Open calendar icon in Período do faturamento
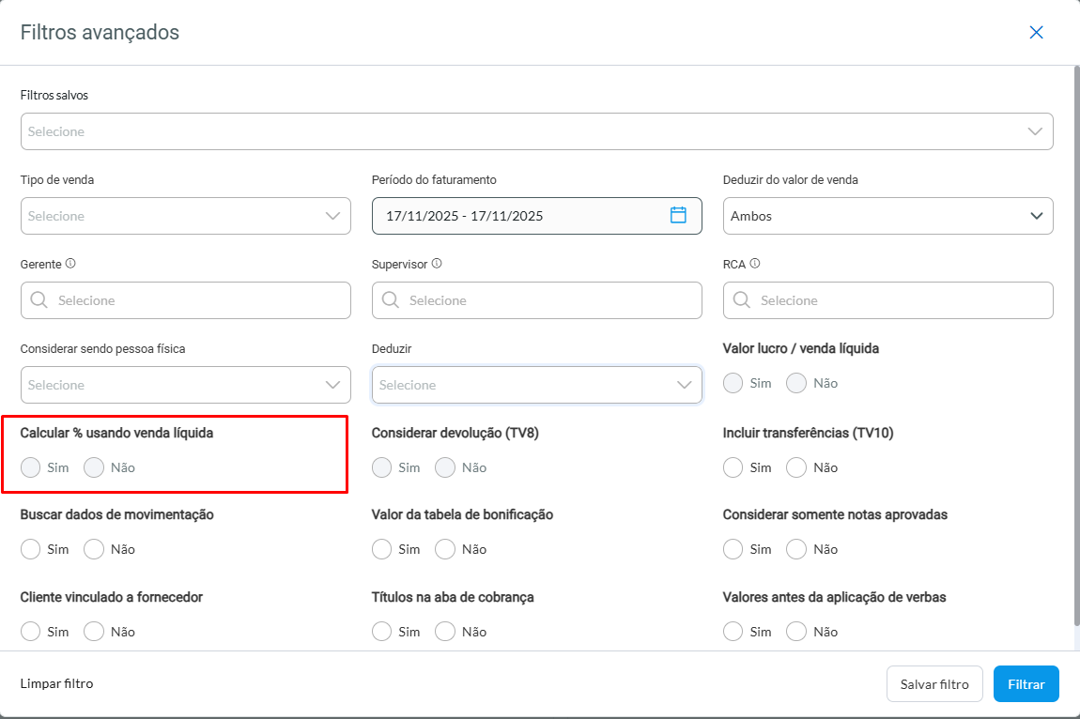This screenshot has width=1080, height=719. 678,215
